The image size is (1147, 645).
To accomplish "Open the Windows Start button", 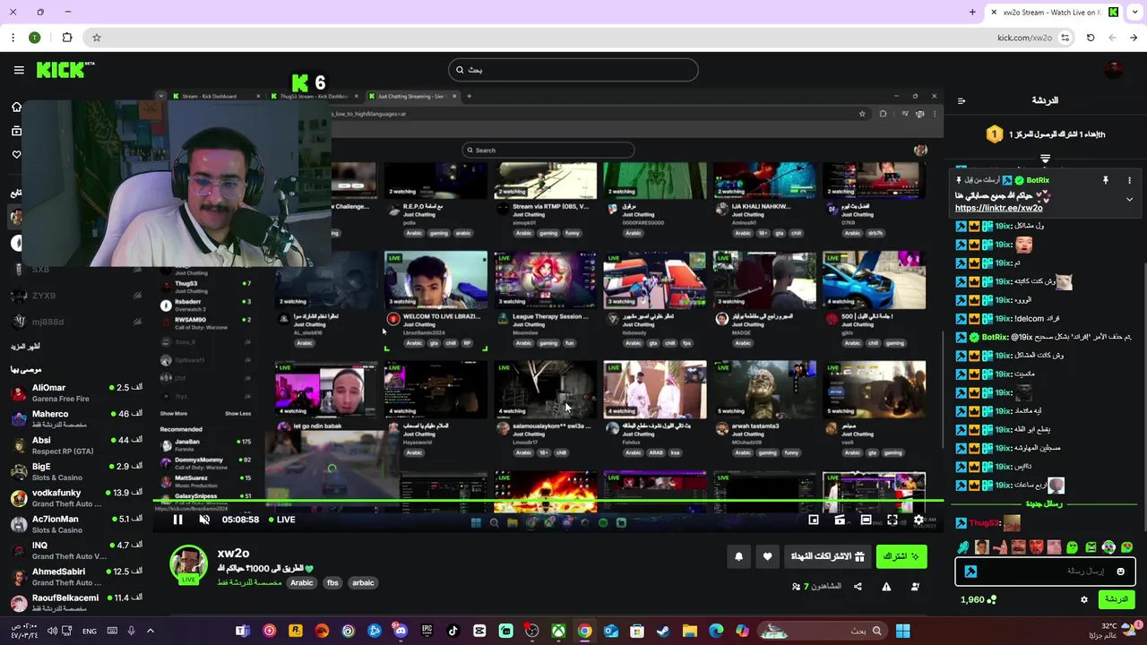I will point(902,631).
